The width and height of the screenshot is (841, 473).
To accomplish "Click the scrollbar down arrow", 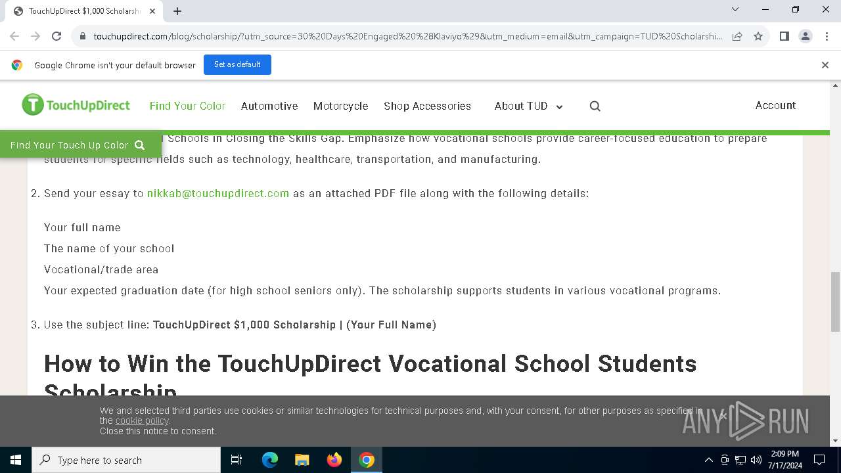I will coord(835,441).
